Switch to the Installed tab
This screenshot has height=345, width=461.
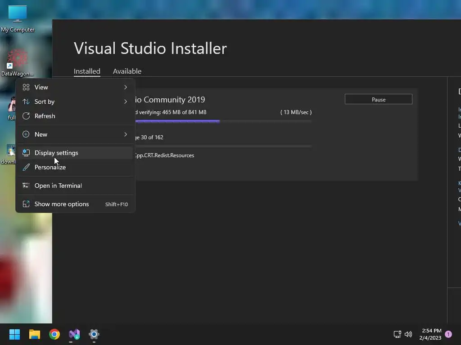pos(87,71)
